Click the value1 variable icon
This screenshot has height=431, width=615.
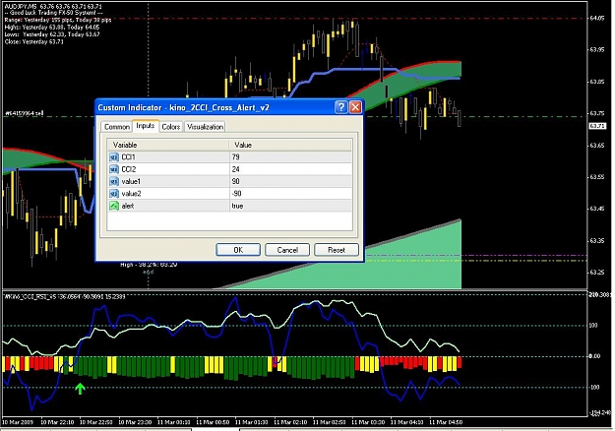(114, 182)
